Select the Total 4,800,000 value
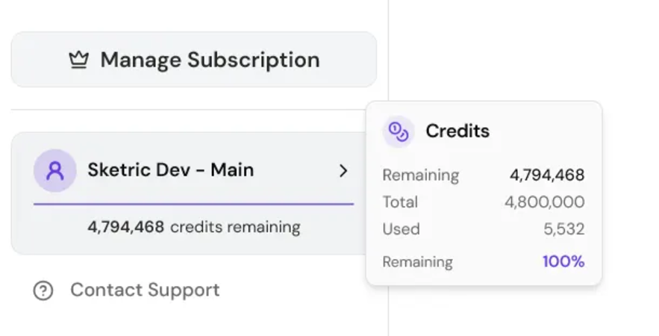 [544, 202]
